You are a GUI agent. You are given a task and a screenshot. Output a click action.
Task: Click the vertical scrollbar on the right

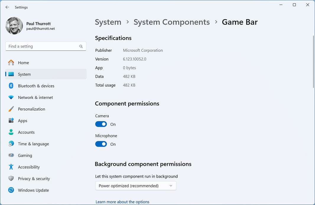tap(313, 62)
